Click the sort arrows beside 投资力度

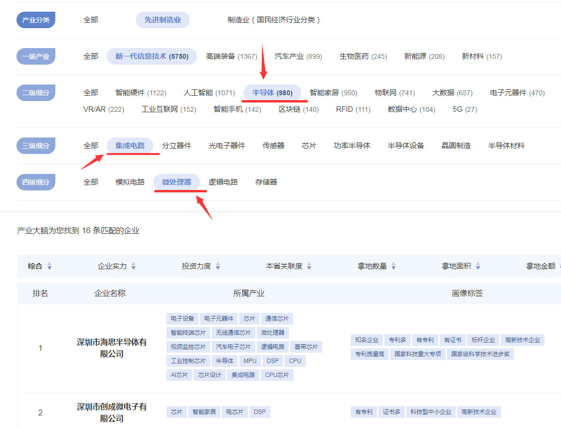tap(218, 266)
